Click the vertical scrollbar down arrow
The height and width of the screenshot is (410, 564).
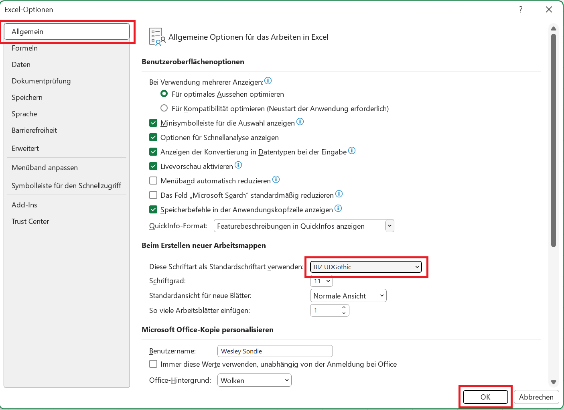tap(554, 382)
